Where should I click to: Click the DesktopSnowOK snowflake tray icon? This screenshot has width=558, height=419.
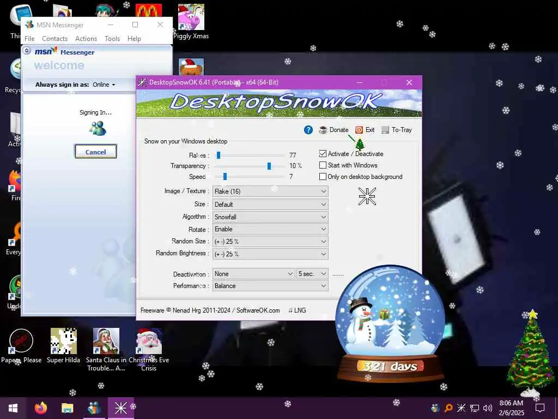(x=461, y=408)
